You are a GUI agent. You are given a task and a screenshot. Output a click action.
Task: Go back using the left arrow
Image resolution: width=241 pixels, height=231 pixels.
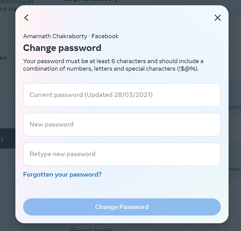pyautogui.click(x=26, y=18)
